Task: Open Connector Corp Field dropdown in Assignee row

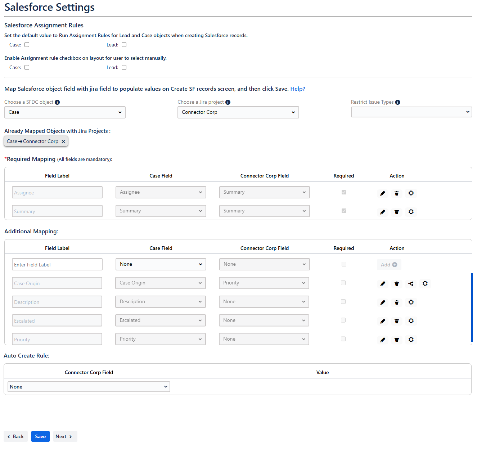Action: [265, 192]
